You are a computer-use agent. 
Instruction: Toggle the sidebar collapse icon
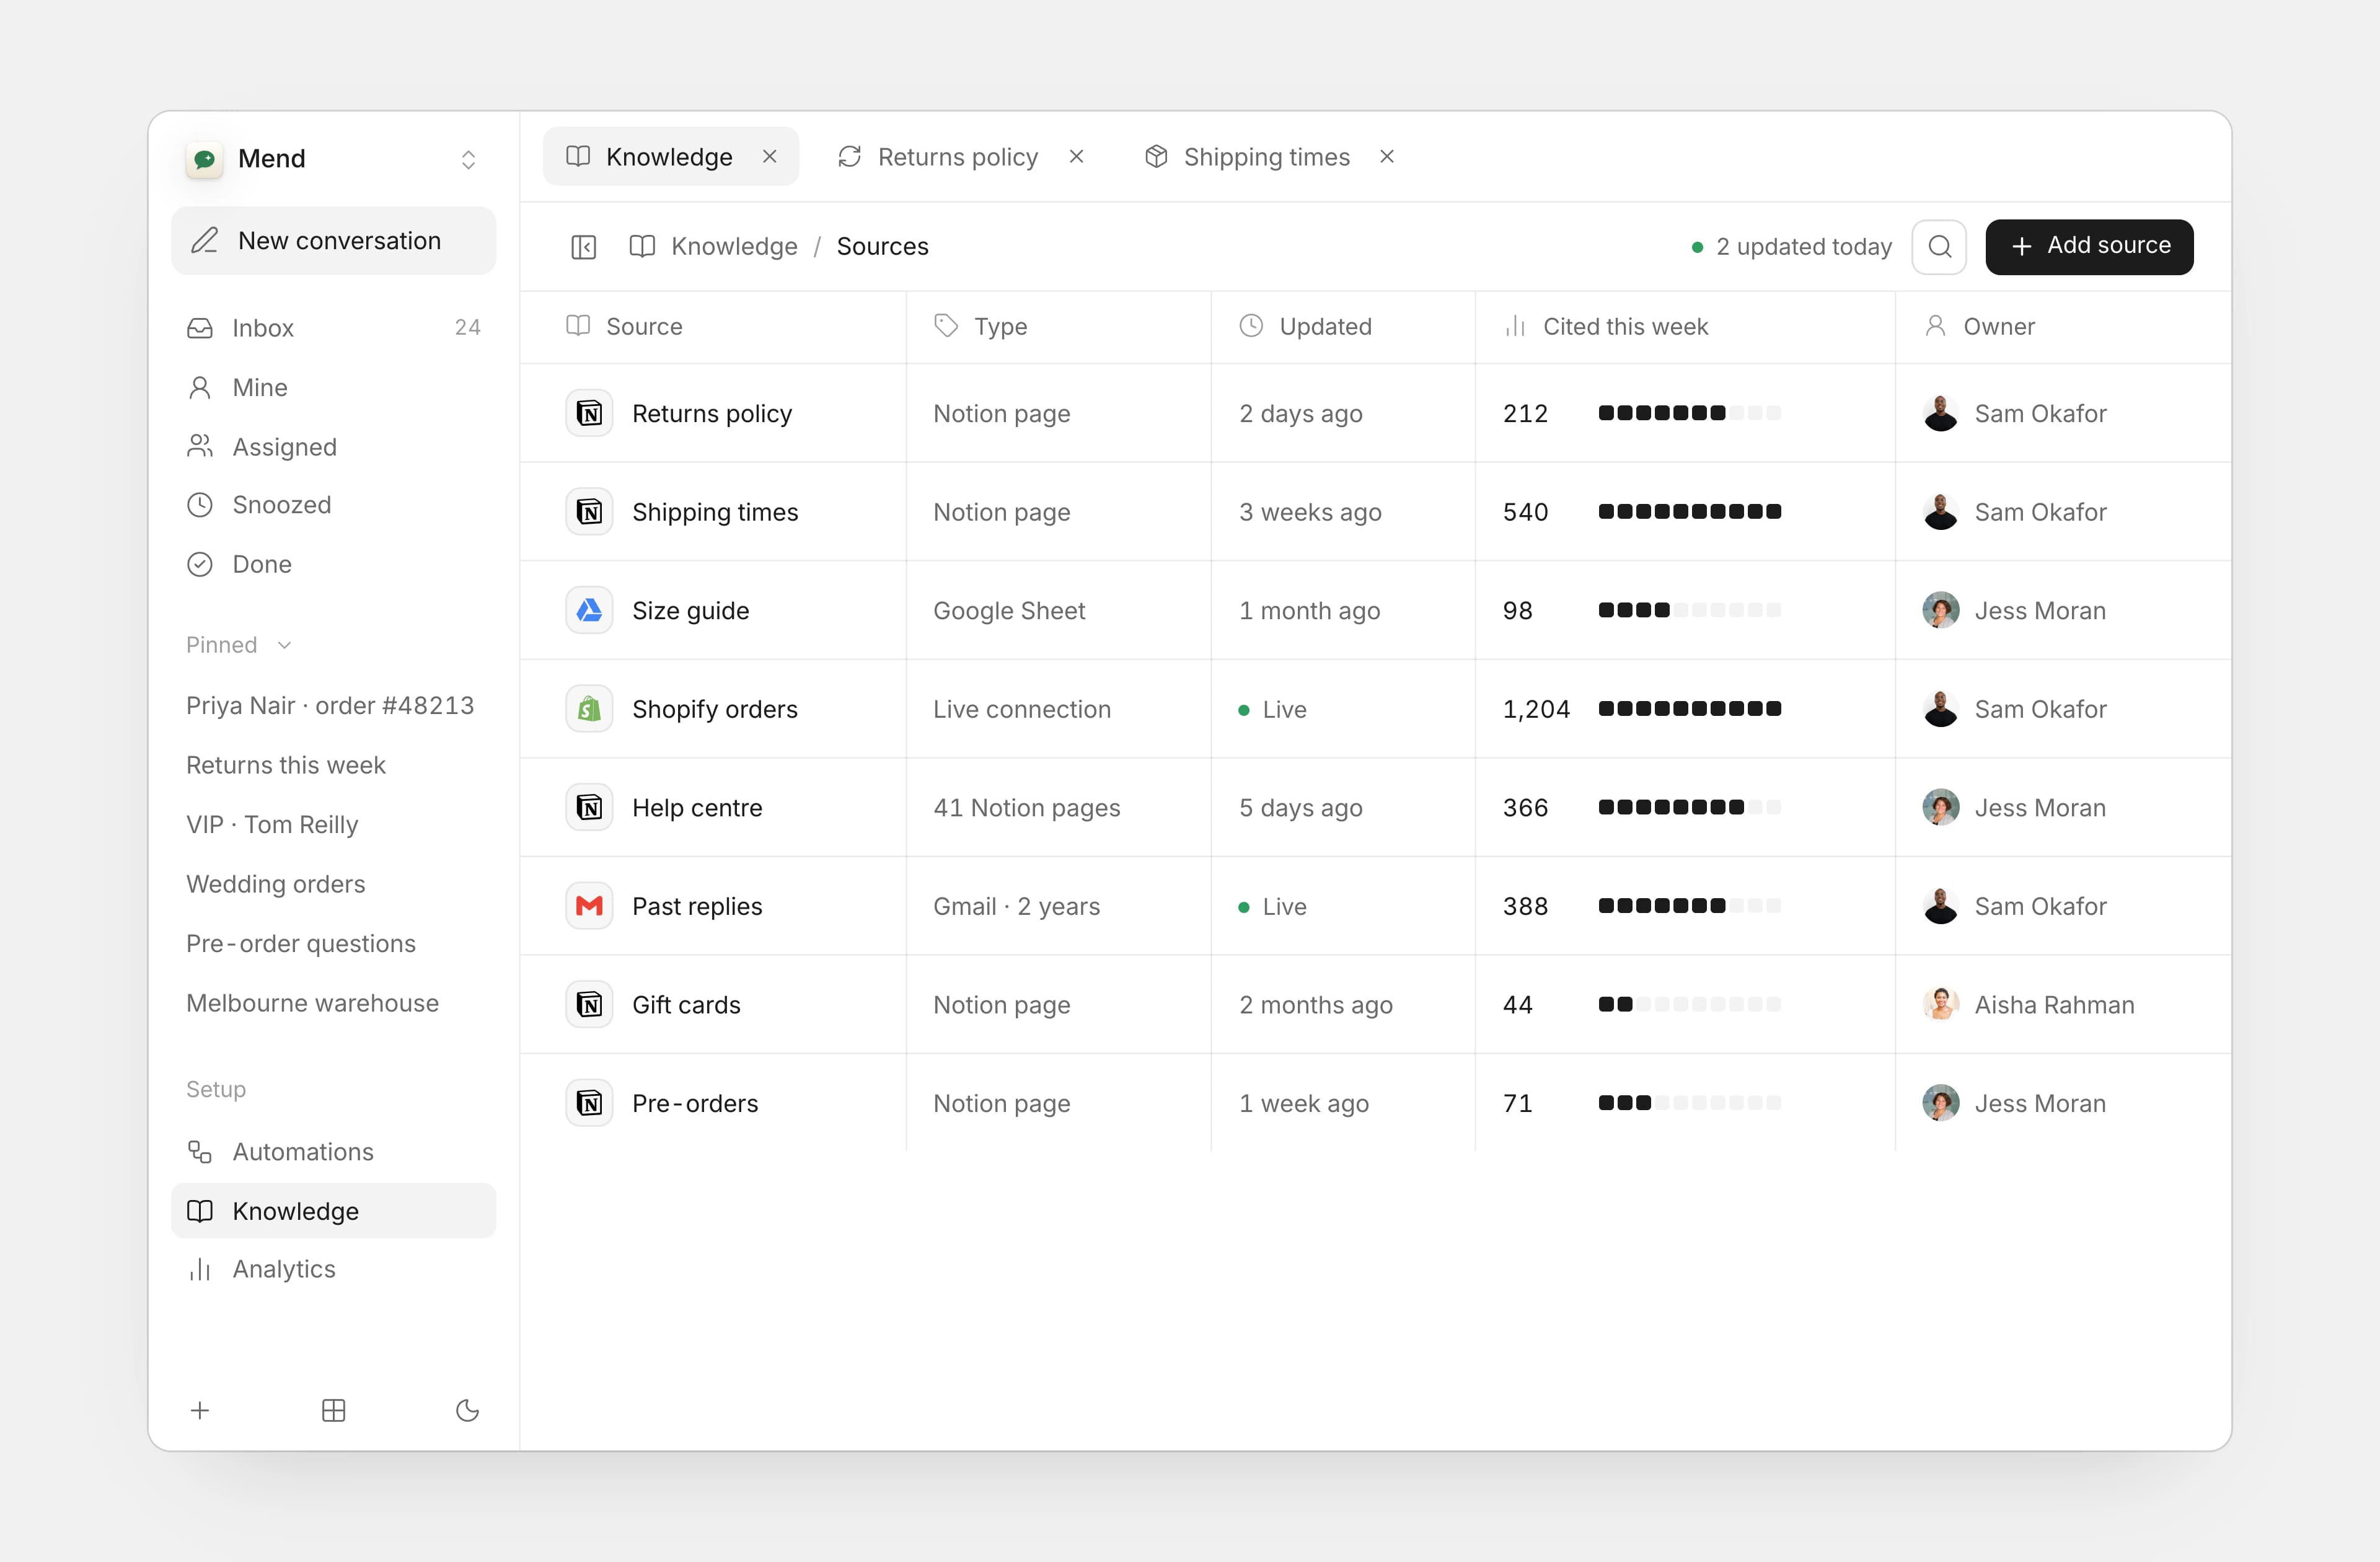(x=583, y=247)
